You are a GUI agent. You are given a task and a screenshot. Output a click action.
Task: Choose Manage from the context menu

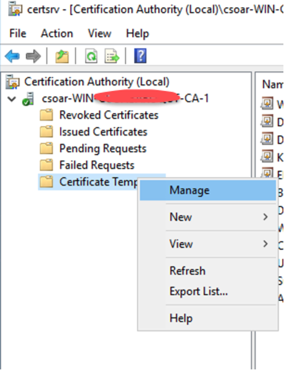coord(207,191)
